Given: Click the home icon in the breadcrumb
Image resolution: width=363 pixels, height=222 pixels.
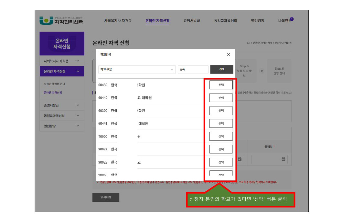Looking at the screenshot, I should tap(248, 43).
